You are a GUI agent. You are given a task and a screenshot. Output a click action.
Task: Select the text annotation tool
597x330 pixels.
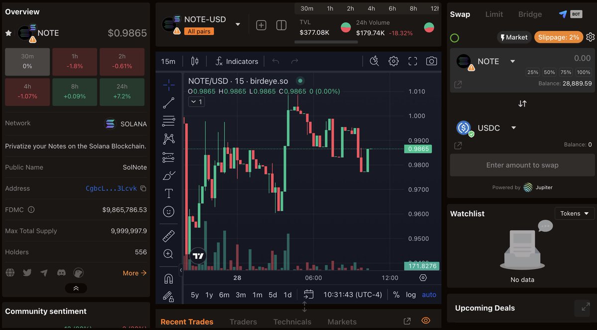click(169, 193)
